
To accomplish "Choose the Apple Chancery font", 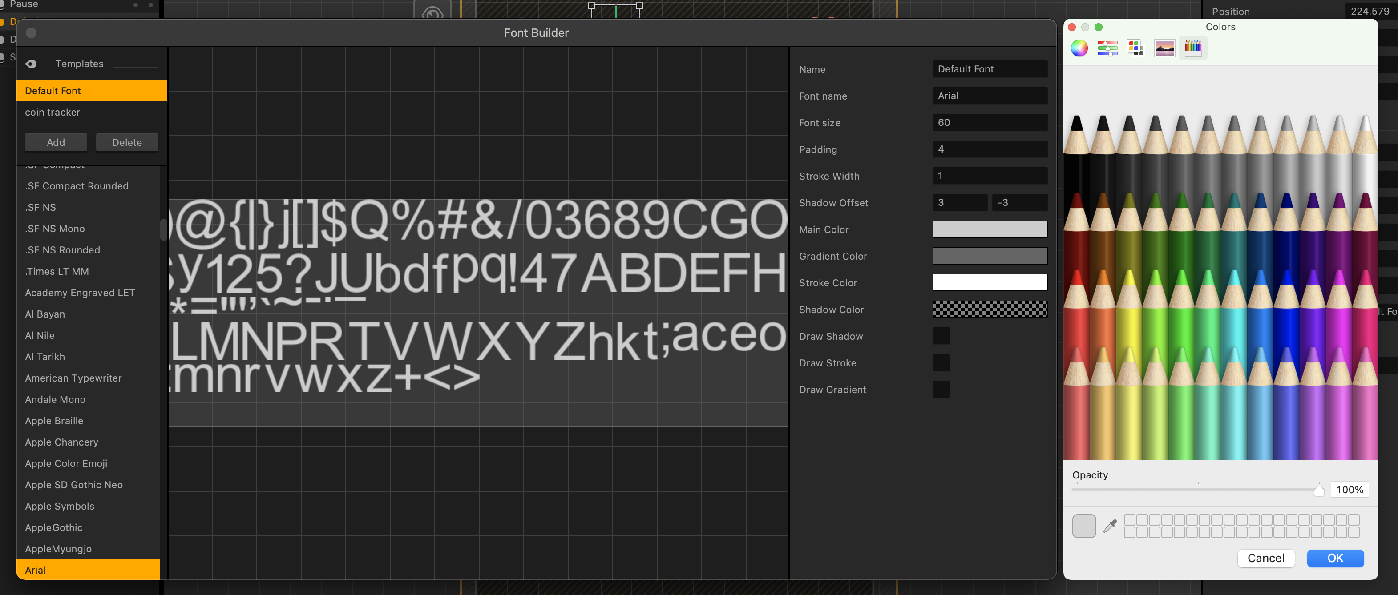I will pyautogui.click(x=88, y=442).
